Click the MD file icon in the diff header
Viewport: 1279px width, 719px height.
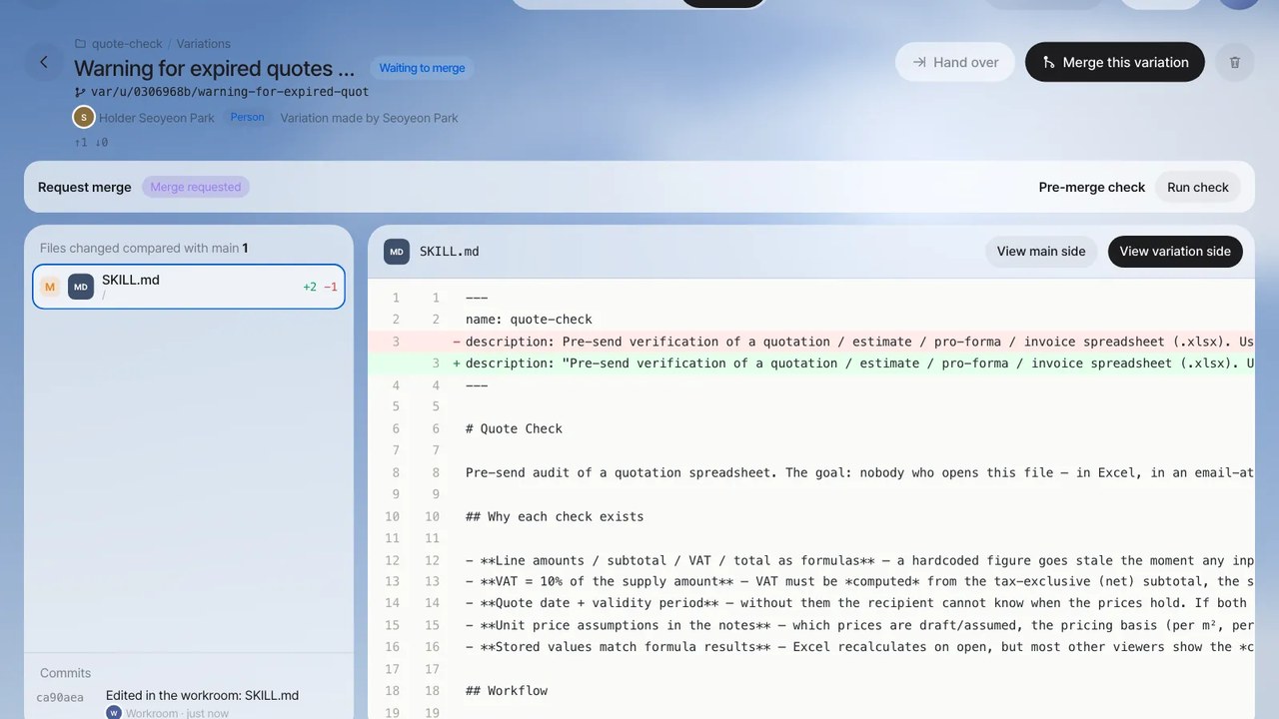tap(397, 252)
